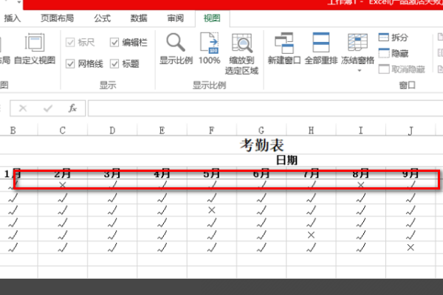Select the 7月 cell
Viewport: 443px width, 295px height.
(x=311, y=173)
